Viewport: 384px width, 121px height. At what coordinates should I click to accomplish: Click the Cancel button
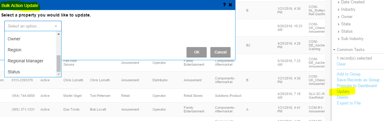point(220,52)
